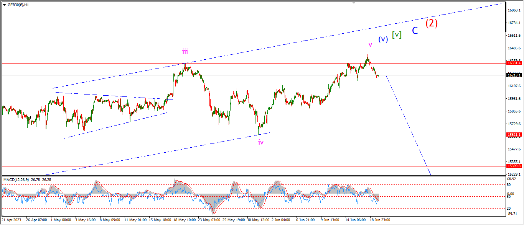Click the 15855.0 price axis value
The height and width of the screenshot is (225, 524).
click(514, 111)
